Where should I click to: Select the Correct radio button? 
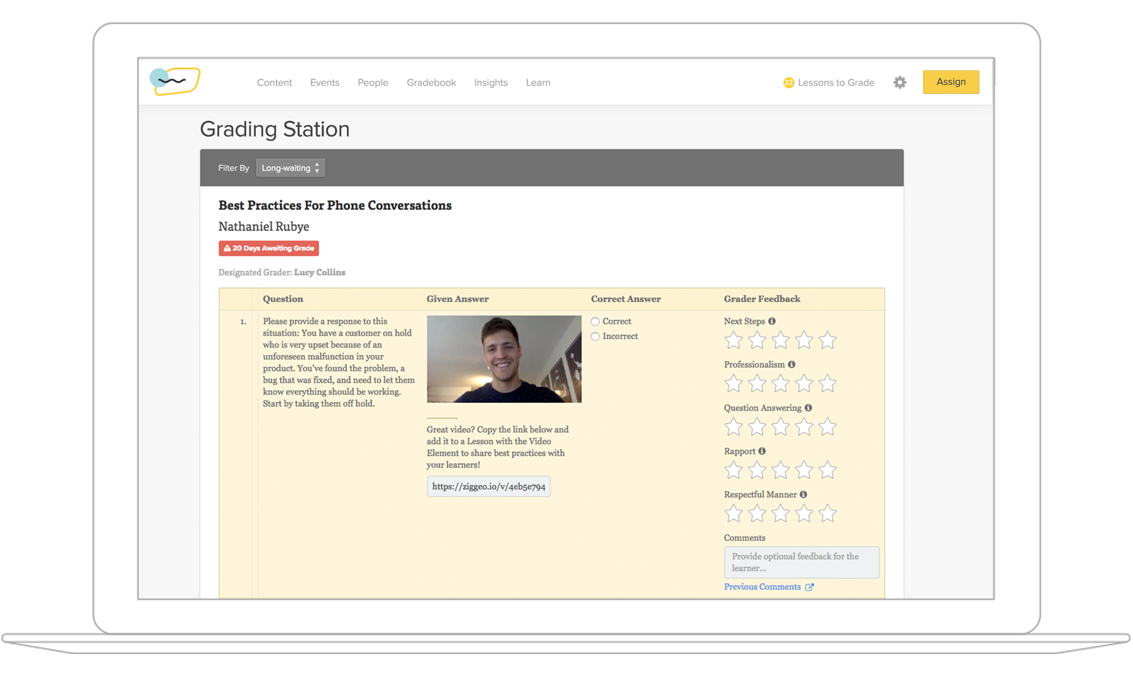click(595, 322)
